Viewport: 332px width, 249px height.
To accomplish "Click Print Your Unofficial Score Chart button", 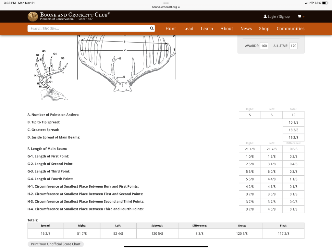I will tap(55, 244).
